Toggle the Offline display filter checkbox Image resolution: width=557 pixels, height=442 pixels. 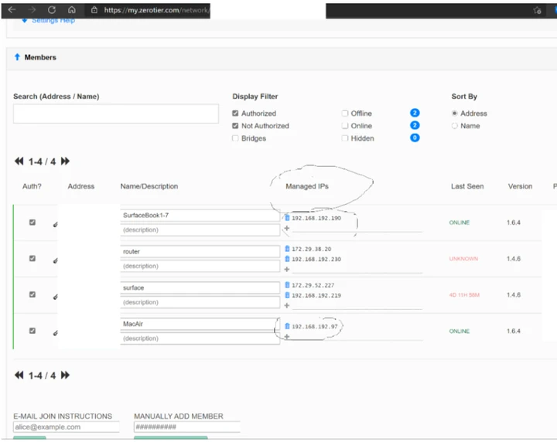(x=344, y=113)
